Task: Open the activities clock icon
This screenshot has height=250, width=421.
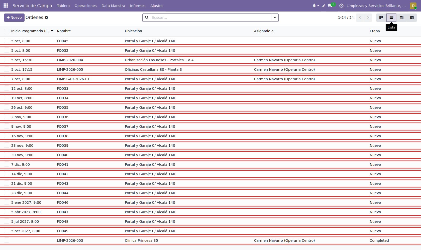Action: [x=341, y=5]
